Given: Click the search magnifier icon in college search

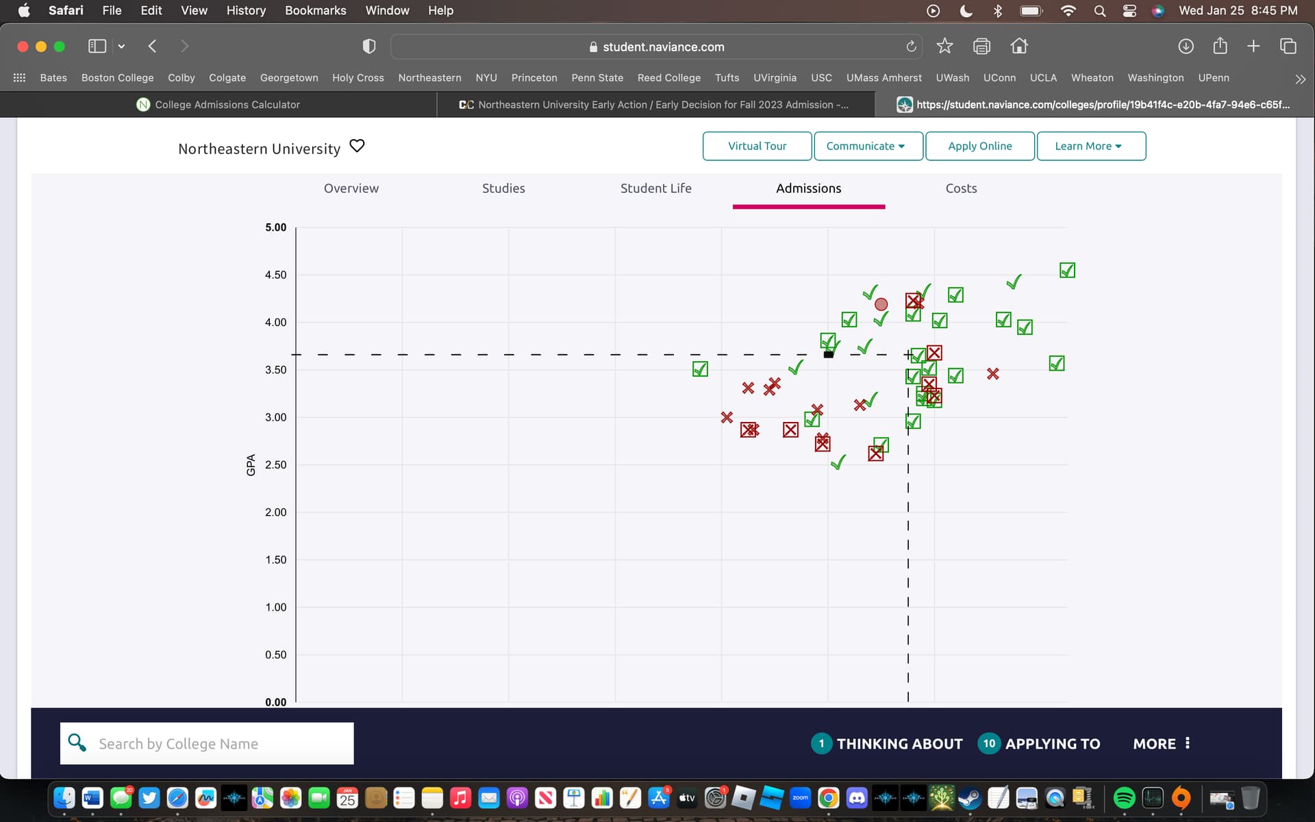Looking at the screenshot, I should (77, 743).
